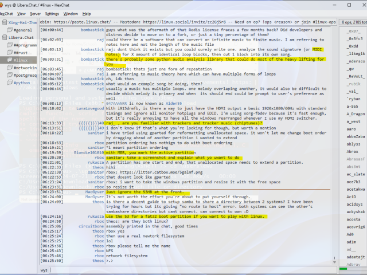Switch to the #linux channel
This screenshot has height=275, width=367.
21,60
